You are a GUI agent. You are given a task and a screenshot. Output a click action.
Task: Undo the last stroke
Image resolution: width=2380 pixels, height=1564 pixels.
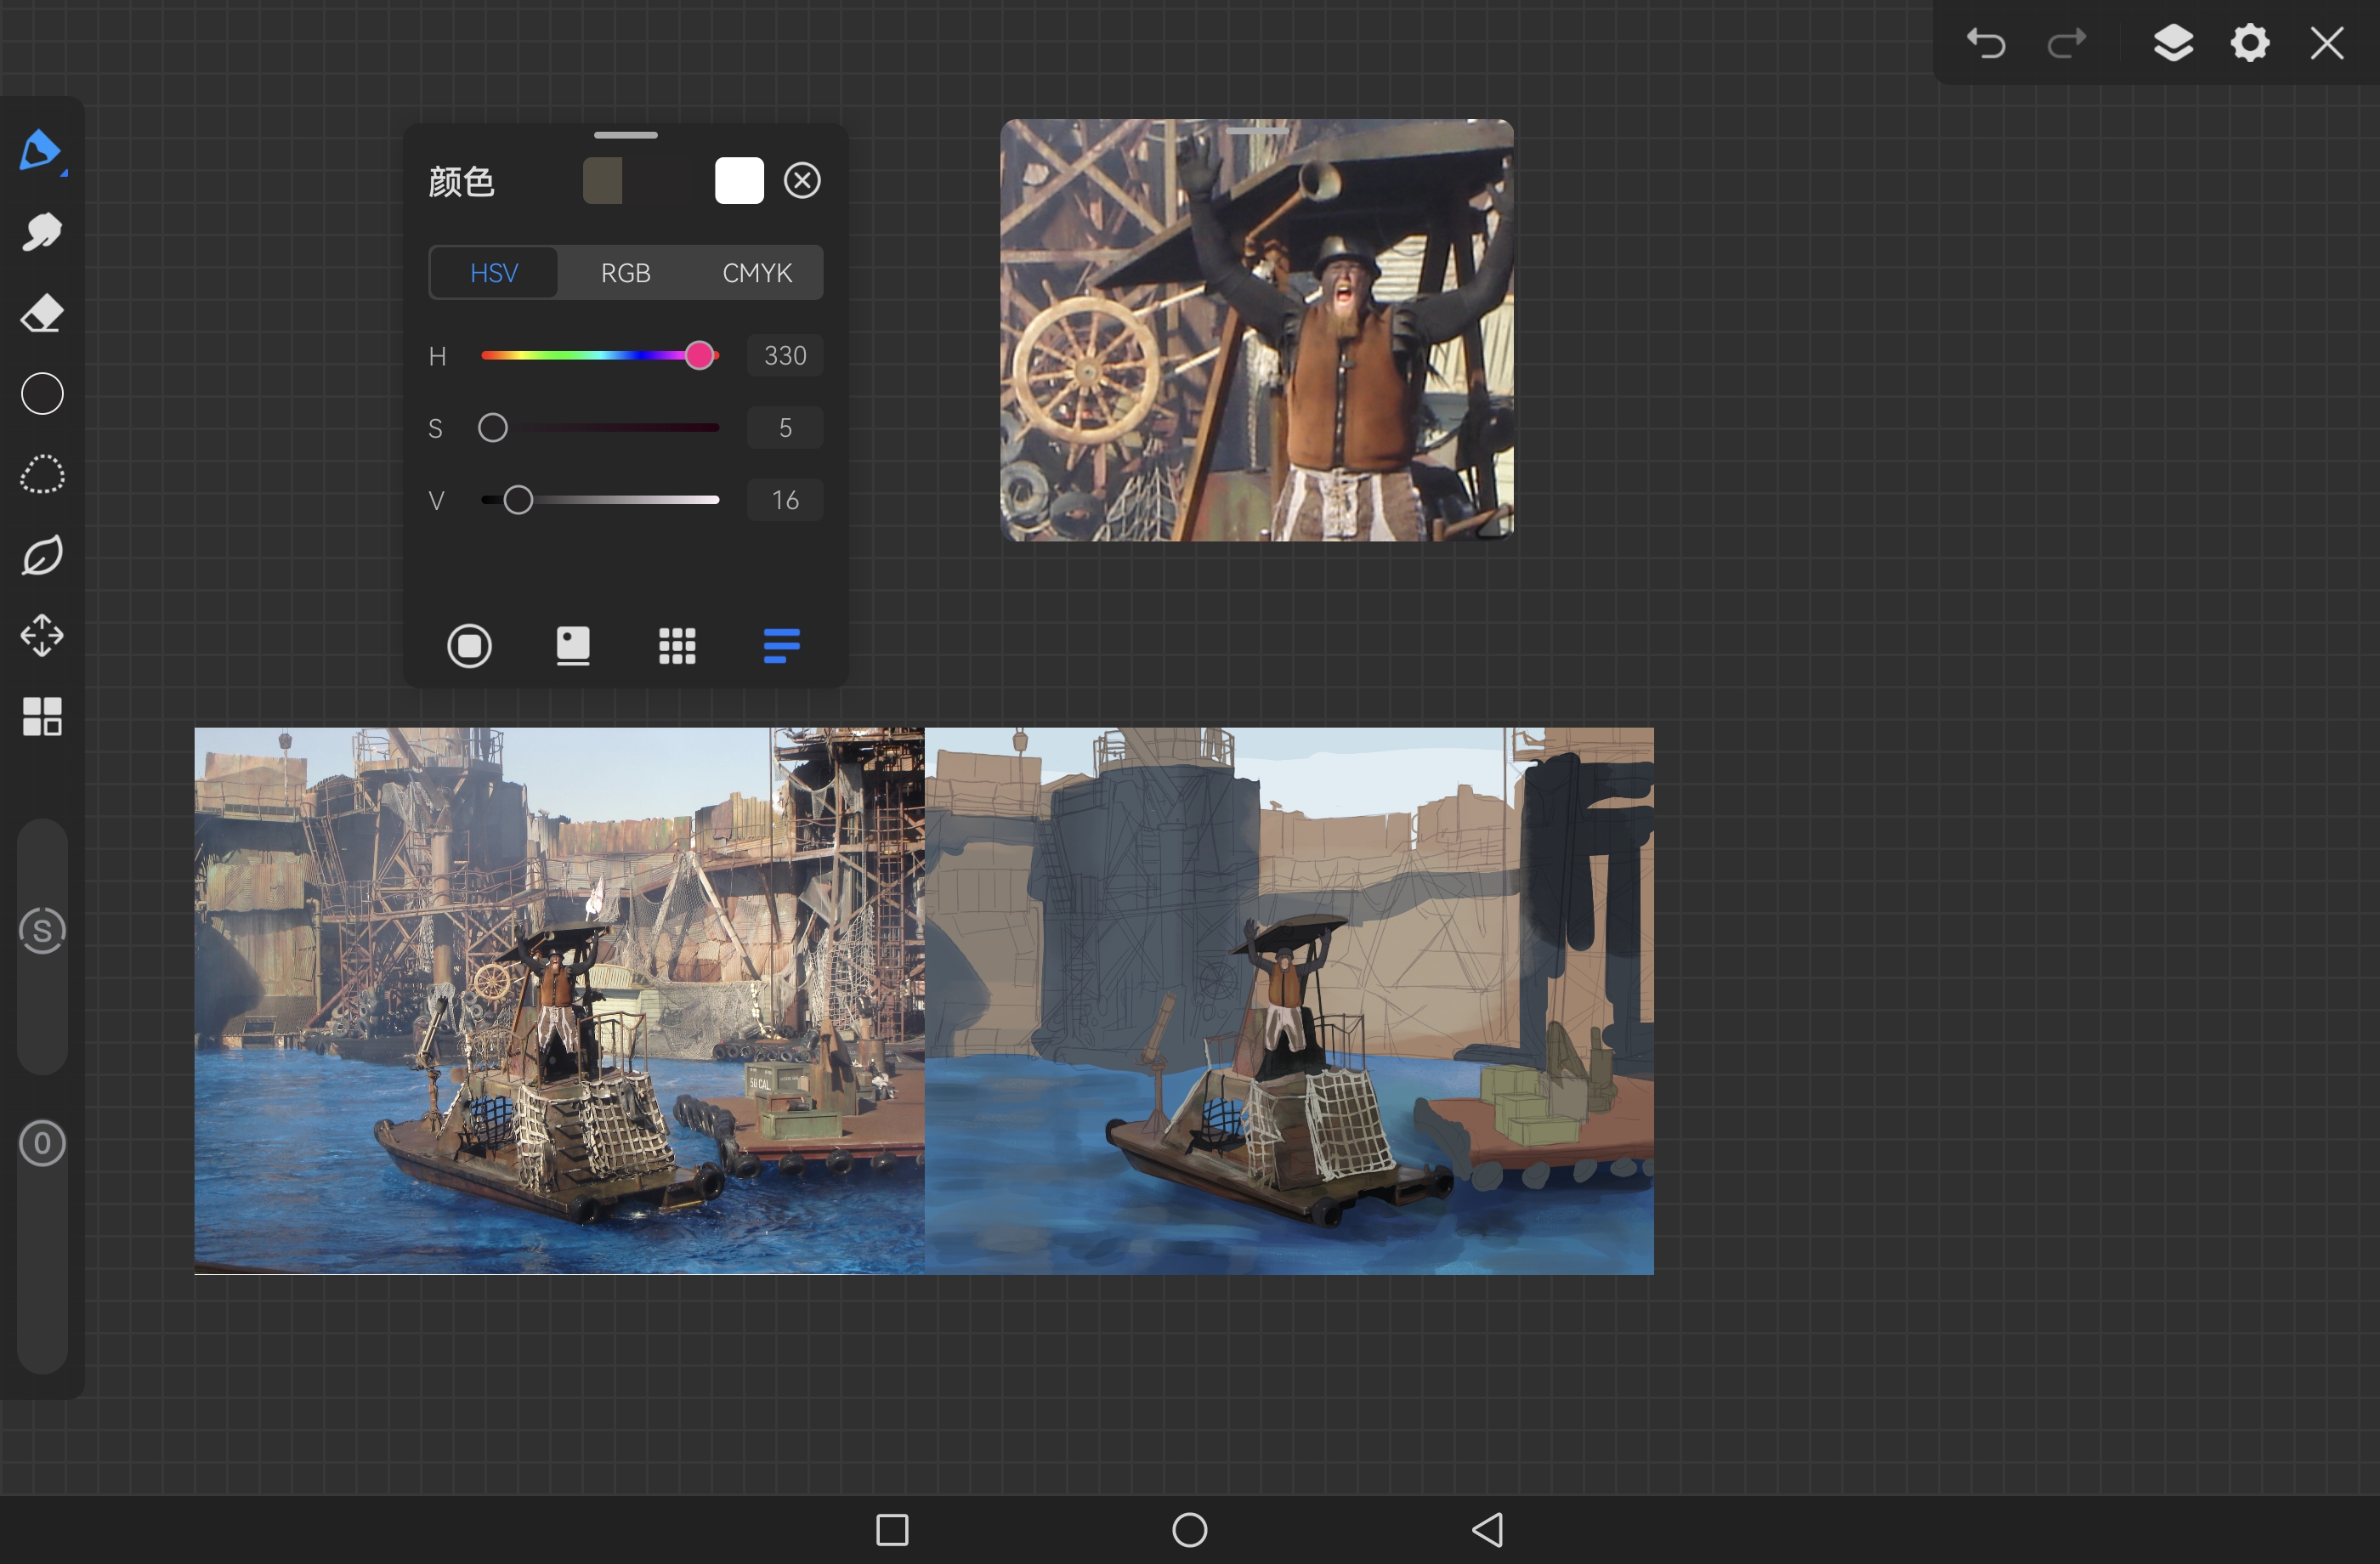[1985, 44]
